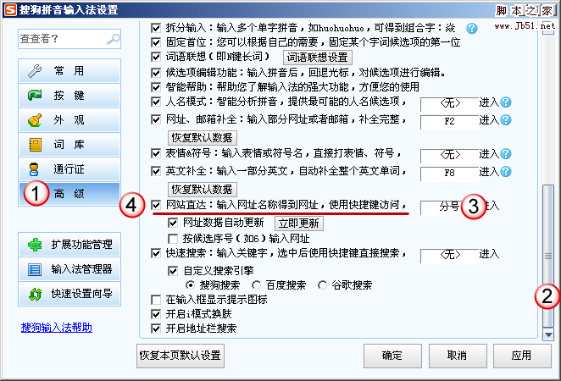Click the scrollbar down arrow
The image size is (561, 381).
tap(548, 335)
